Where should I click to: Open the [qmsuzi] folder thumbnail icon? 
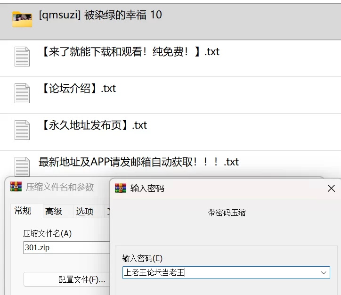click(22, 19)
